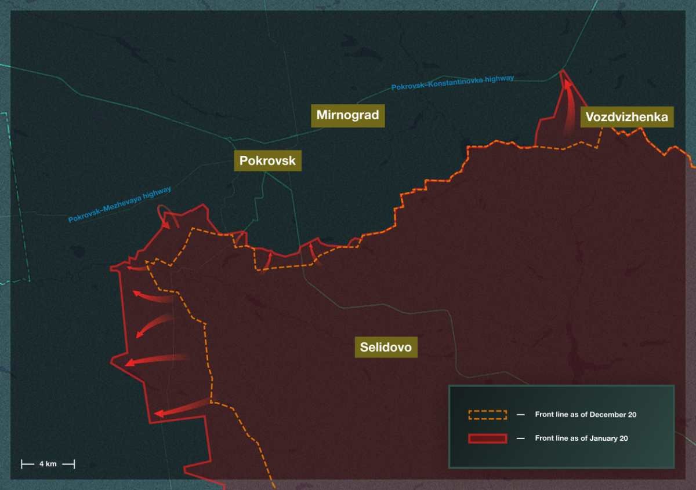Image resolution: width=696 pixels, height=490 pixels.
Task: Select the 'Front line as of January 20' legend text
Action: (x=581, y=438)
